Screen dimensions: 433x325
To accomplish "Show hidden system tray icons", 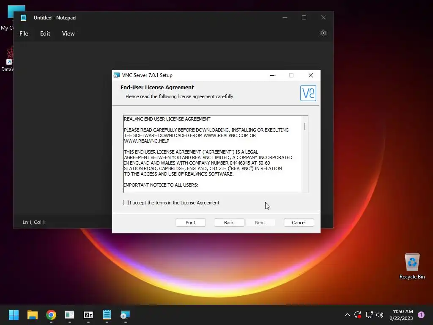I will 348,315.
